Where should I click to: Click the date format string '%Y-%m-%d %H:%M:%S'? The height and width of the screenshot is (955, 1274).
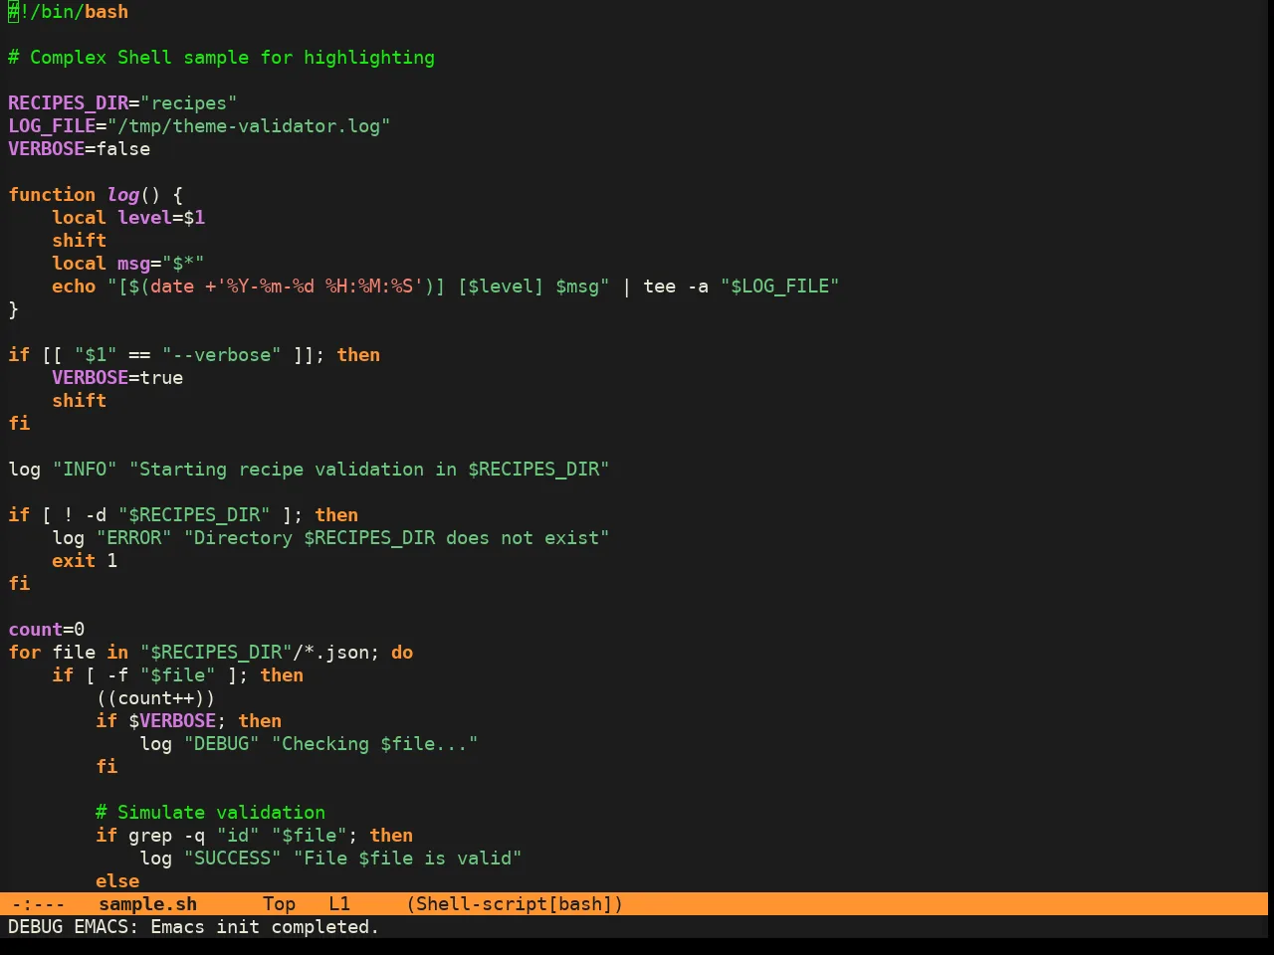pyautogui.click(x=319, y=286)
